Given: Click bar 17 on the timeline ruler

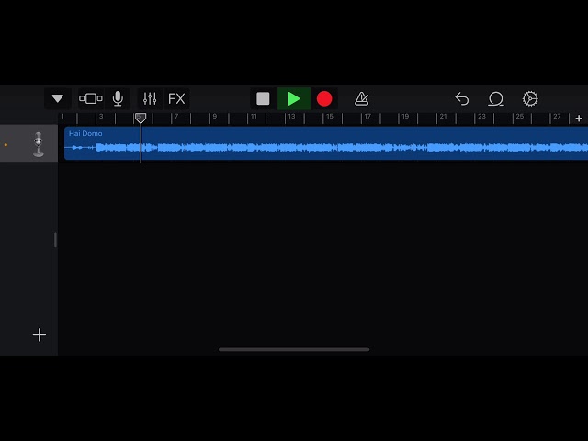Looking at the screenshot, I should click(367, 117).
